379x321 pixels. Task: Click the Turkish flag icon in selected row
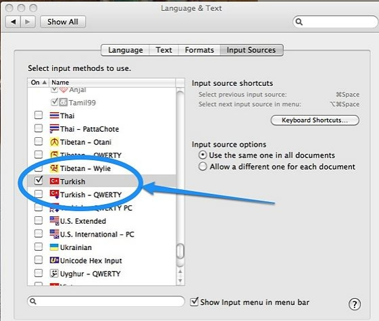(x=55, y=181)
